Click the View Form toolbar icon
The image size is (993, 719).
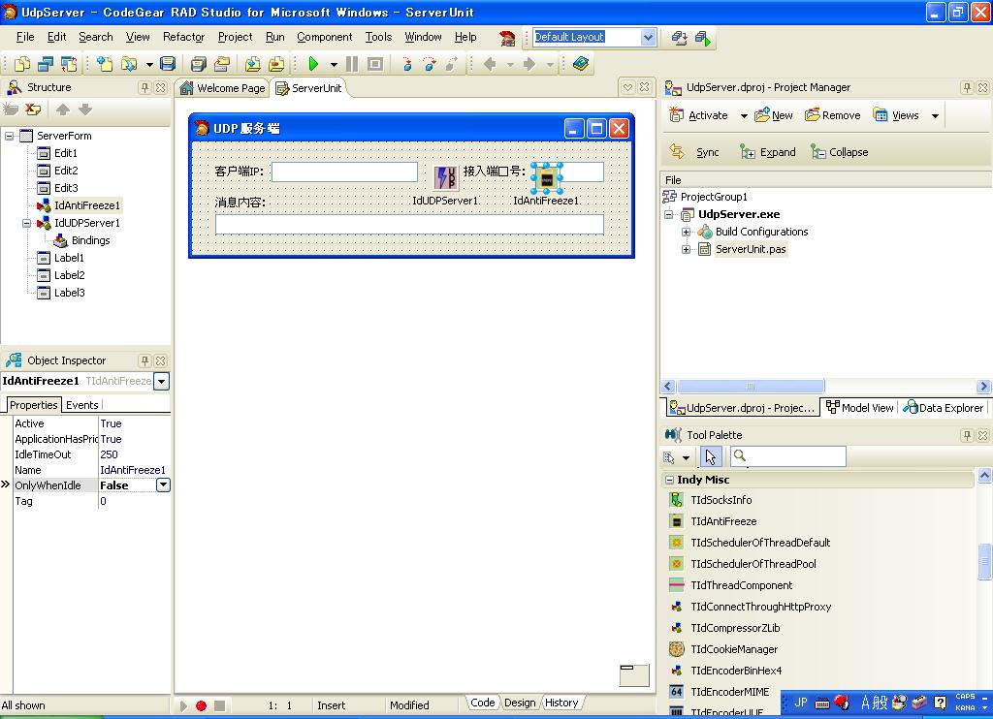coord(45,64)
